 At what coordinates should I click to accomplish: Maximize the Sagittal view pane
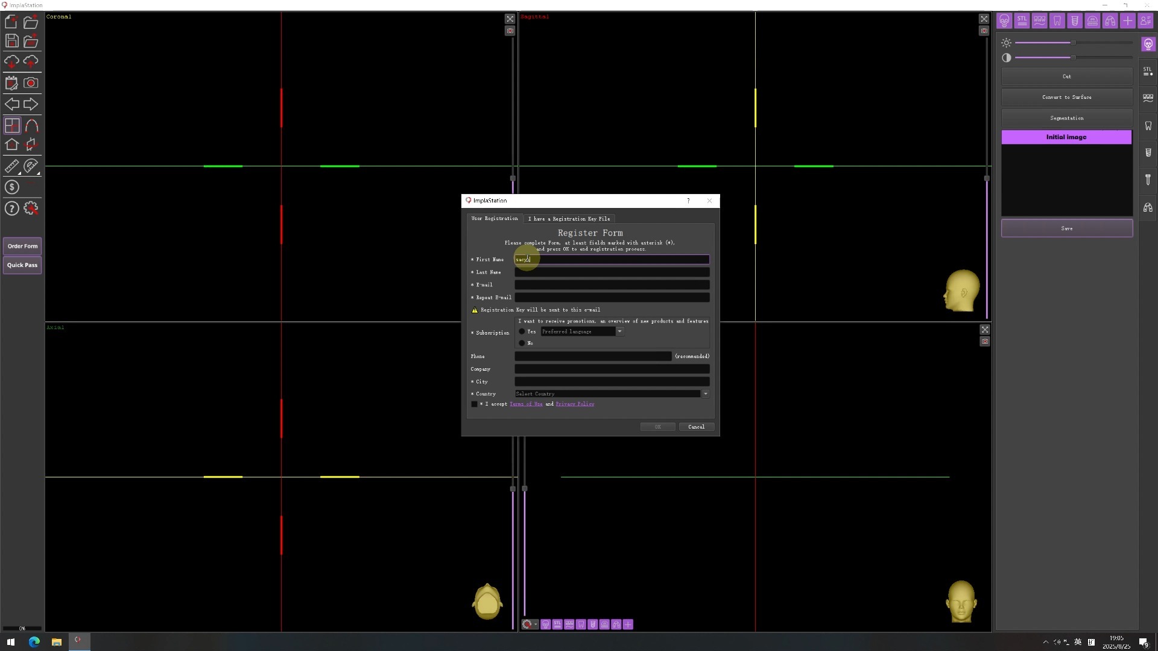[x=984, y=19]
